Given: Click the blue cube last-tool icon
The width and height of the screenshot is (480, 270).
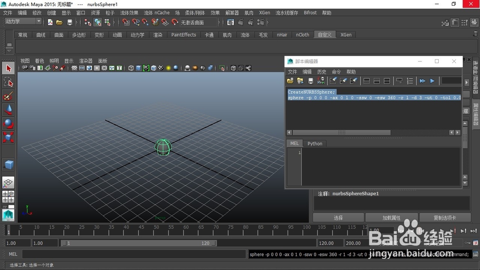Looking at the screenshot, I should (x=8, y=165).
